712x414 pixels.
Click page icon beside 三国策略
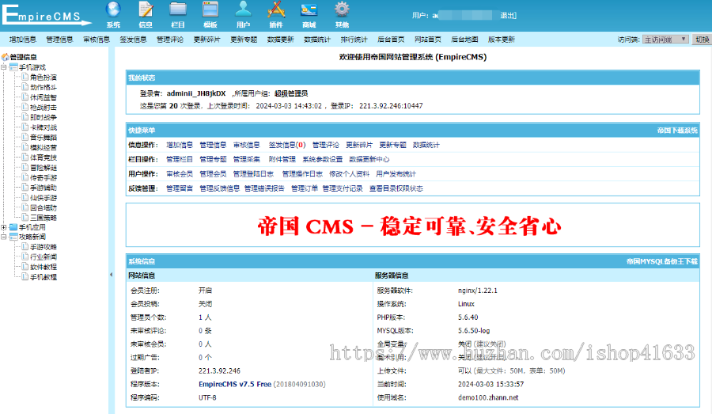click(25, 218)
